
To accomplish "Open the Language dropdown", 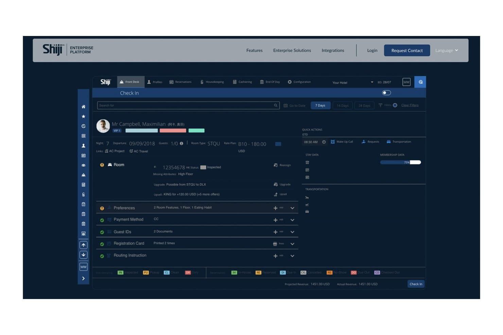I will [447, 50].
